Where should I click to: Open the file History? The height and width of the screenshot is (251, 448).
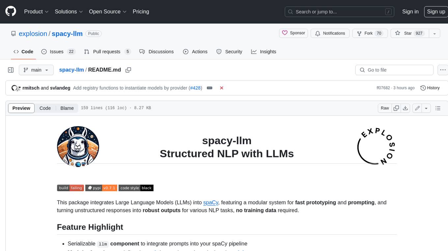tap(430, 88)
